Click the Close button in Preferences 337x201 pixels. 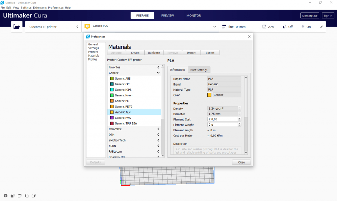coord(241,163)
